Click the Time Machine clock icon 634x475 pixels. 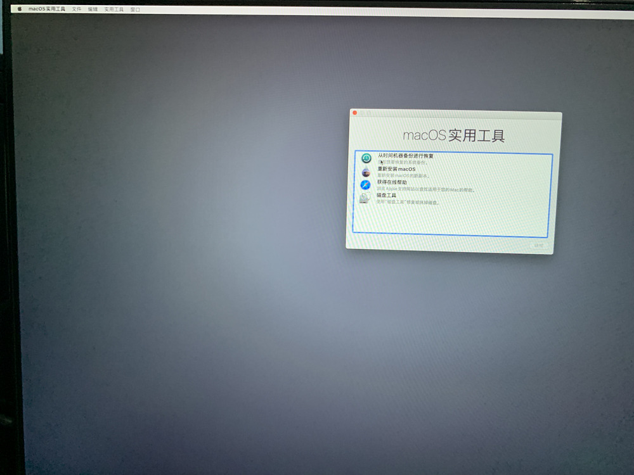pyautogui.click(x=366, y=158)
